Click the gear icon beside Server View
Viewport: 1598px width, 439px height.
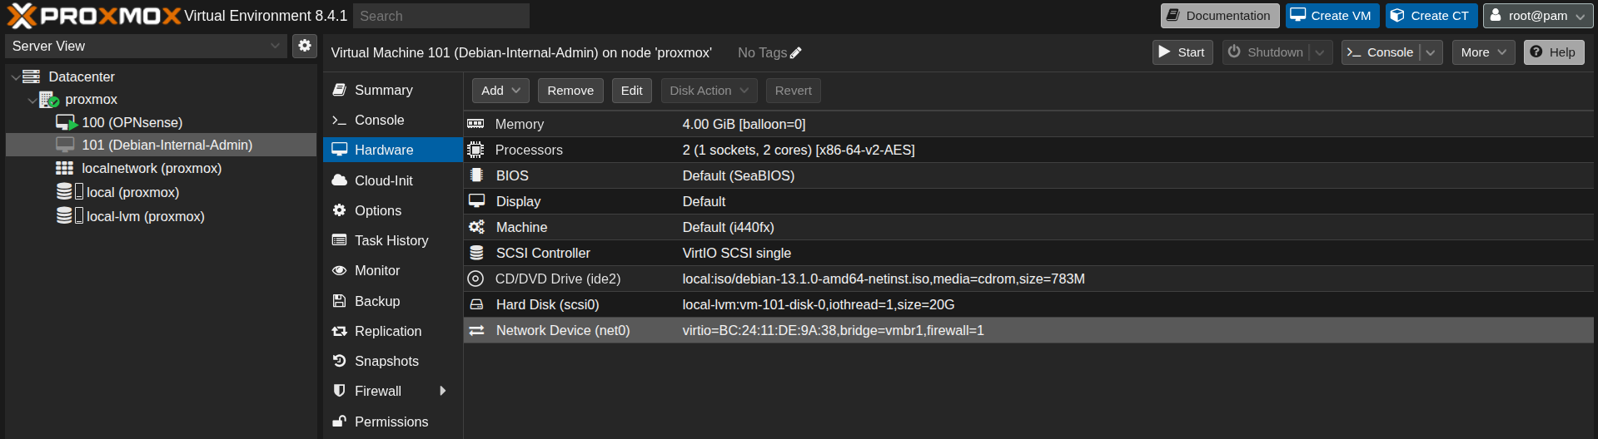pyautogui.click(x=305, y=46)
